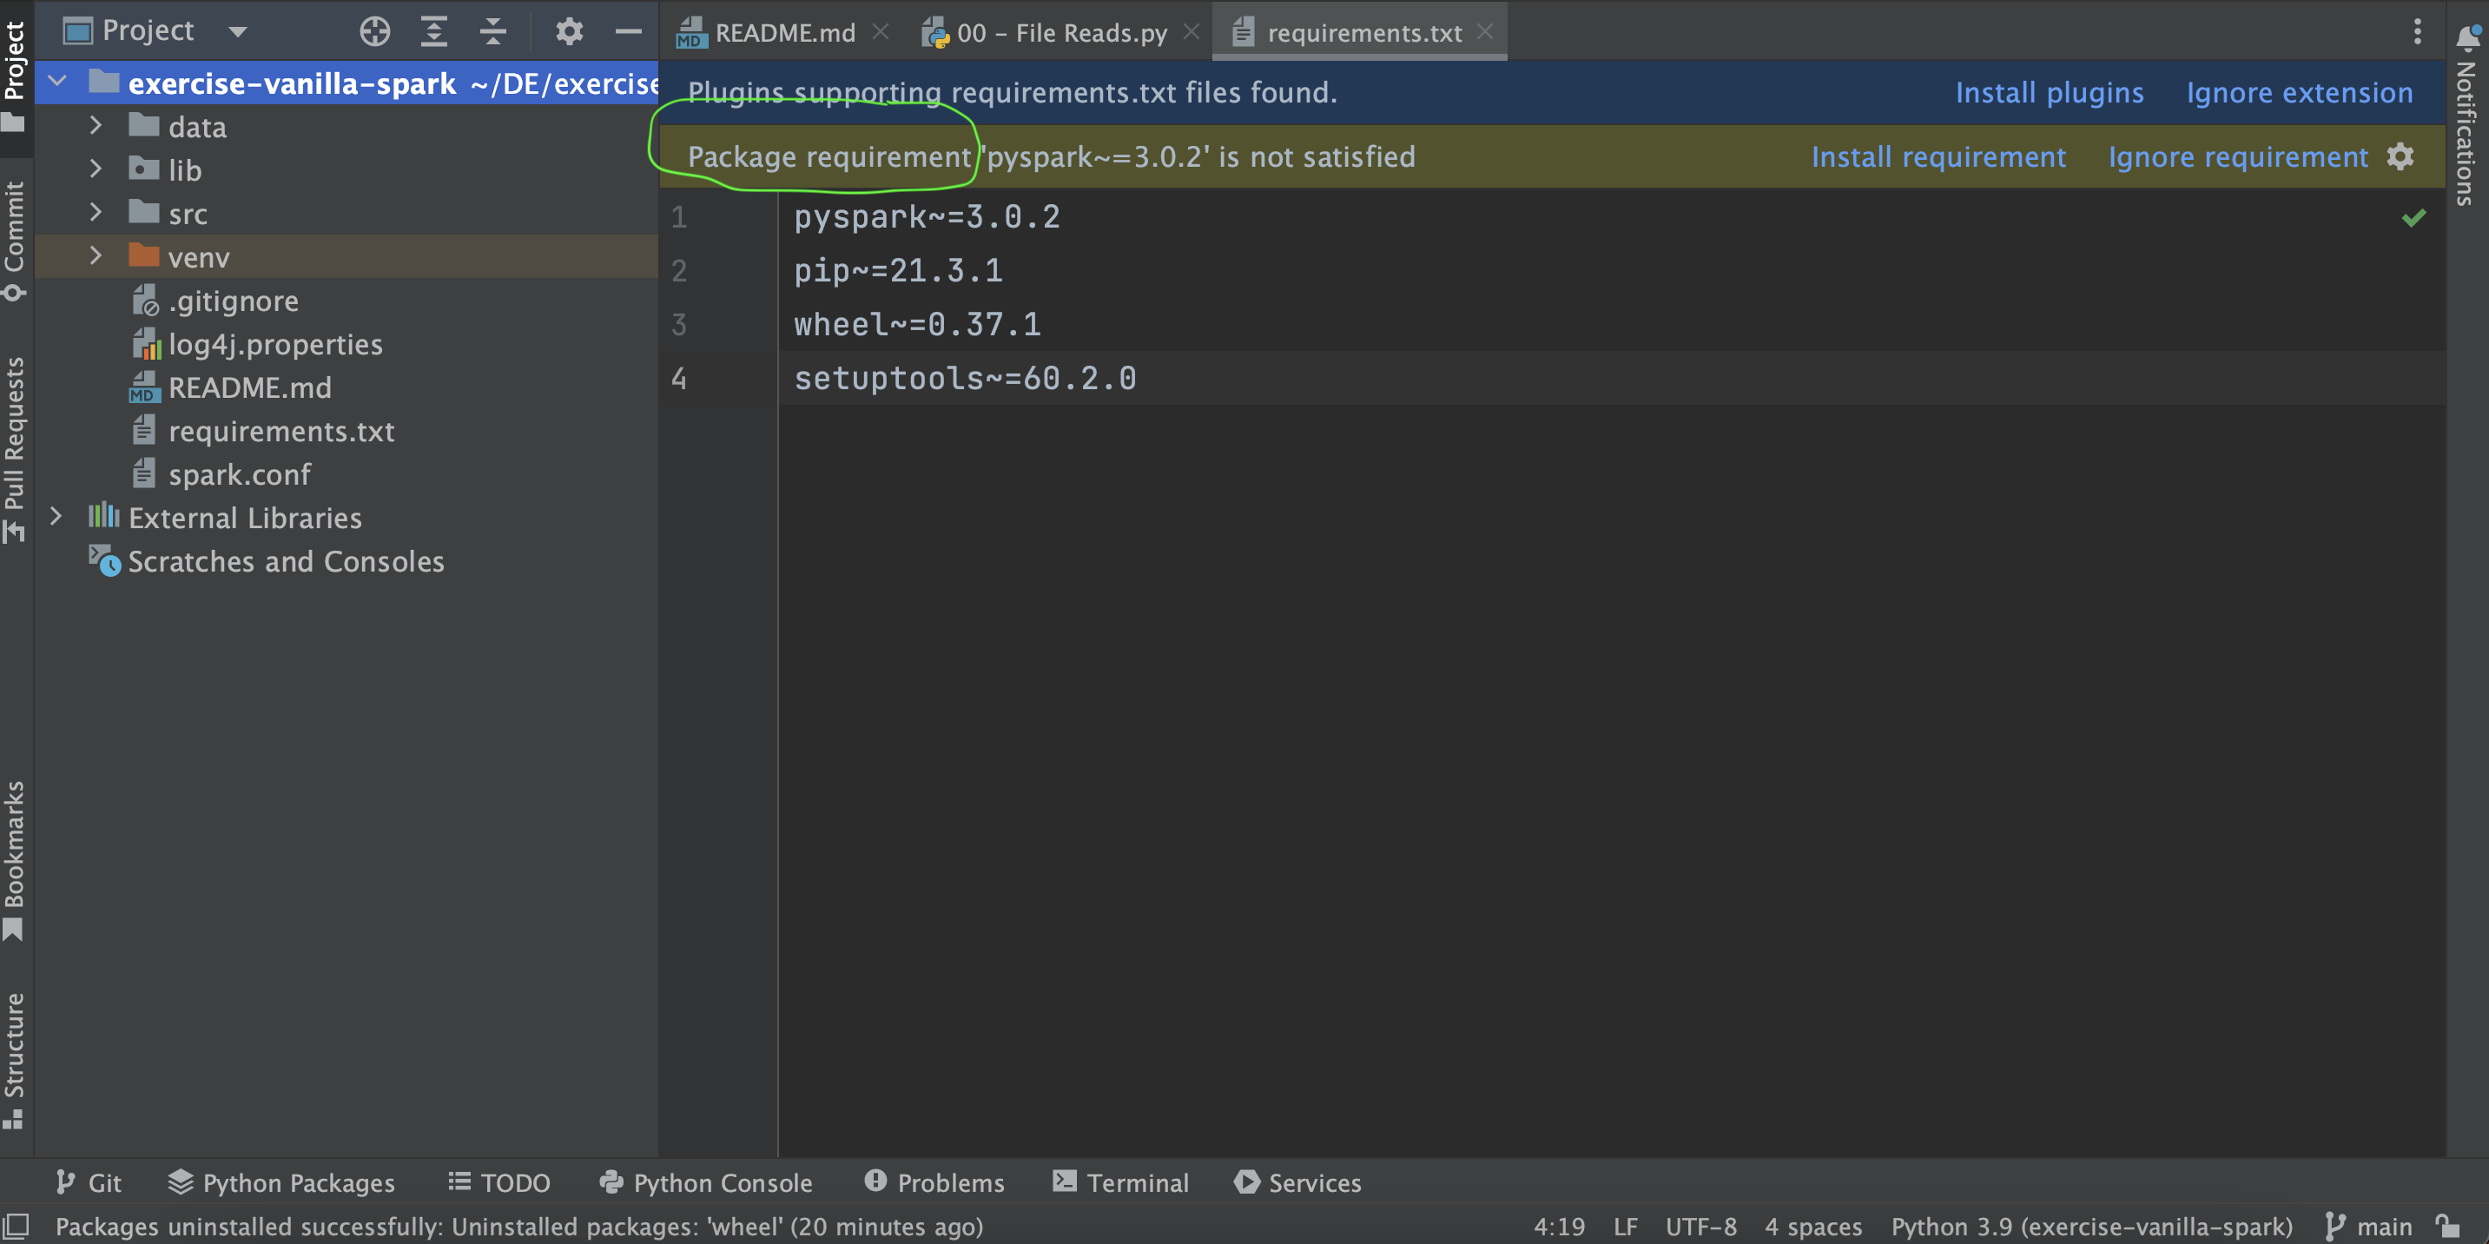Click the Select Opened File locate icon
This screenshot has width=2489, height=1244.
(375, 32)
